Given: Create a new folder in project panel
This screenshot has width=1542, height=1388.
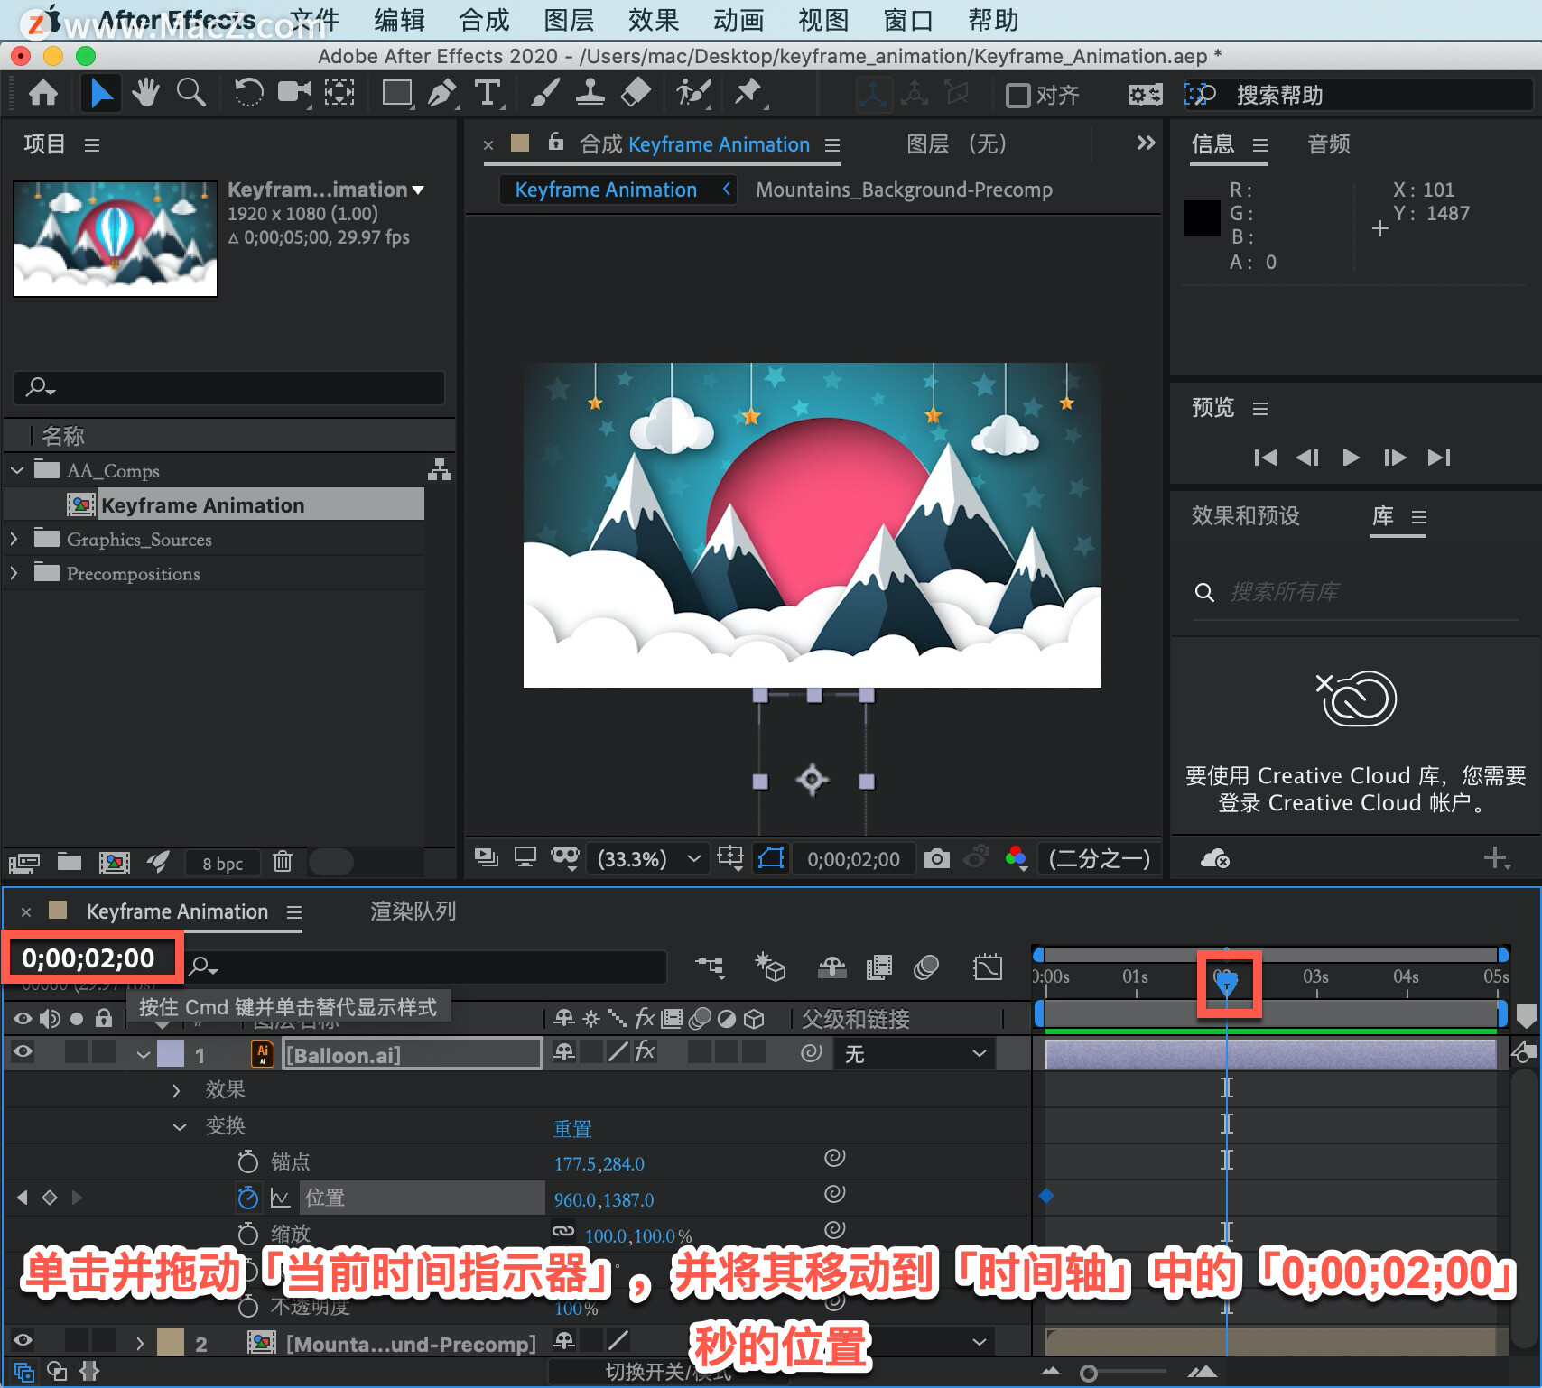Looking at the screenshot, I should [70, 862].
